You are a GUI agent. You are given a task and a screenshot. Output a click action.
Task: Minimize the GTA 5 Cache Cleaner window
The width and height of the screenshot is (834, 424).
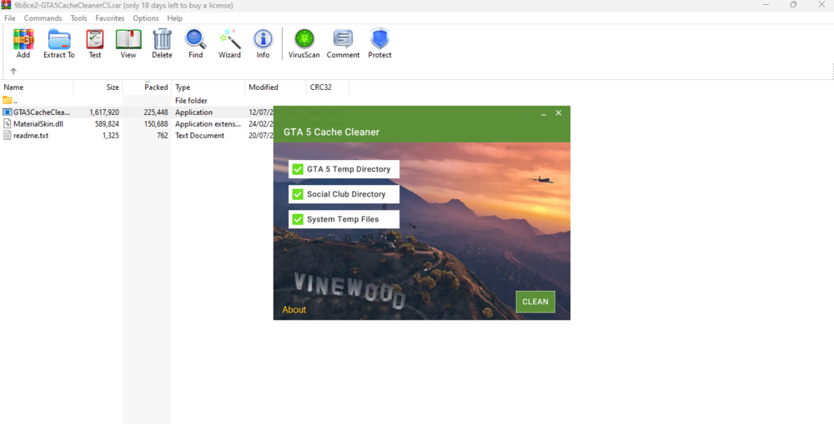[544, 113]
